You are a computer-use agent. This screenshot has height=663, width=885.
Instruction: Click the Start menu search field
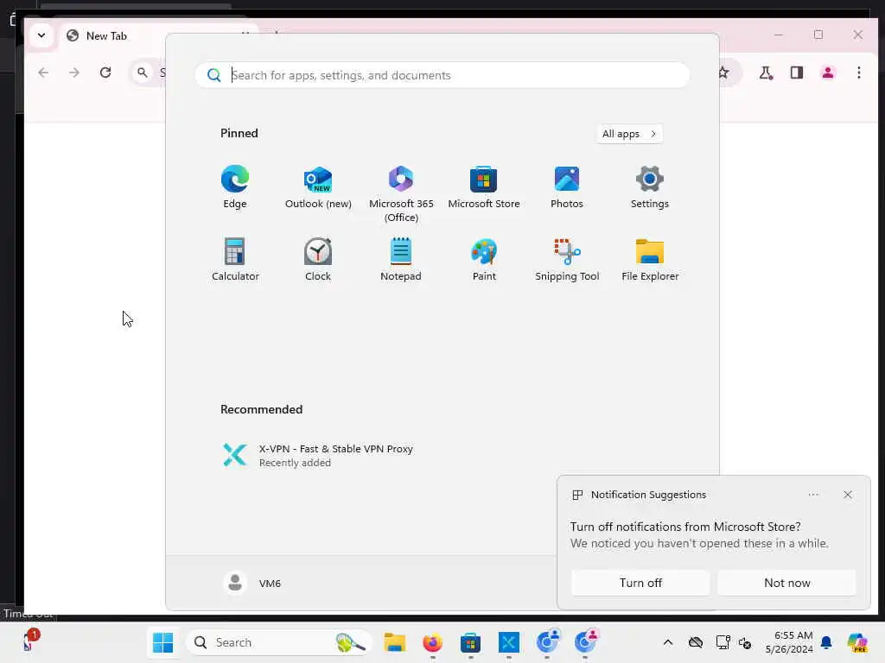pyautogui.click(x=442, y=75)
